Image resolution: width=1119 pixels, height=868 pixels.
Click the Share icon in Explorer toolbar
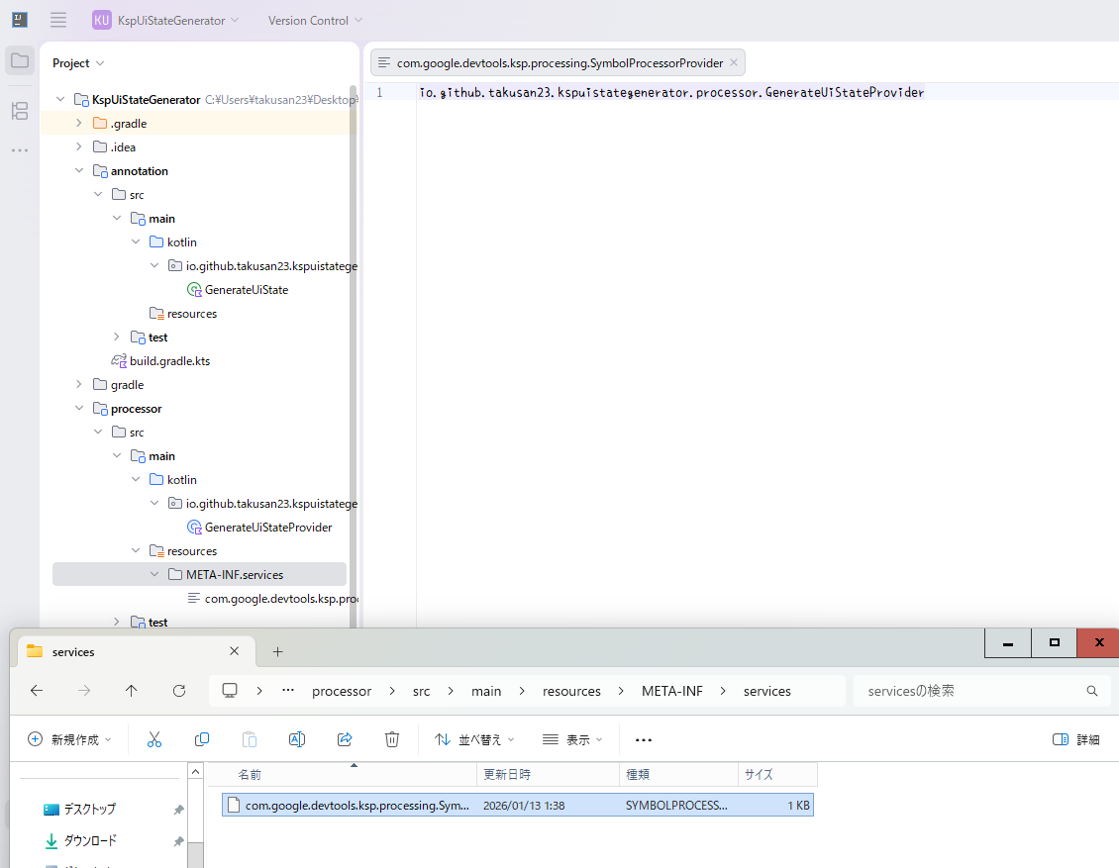(x=345, y=739)
